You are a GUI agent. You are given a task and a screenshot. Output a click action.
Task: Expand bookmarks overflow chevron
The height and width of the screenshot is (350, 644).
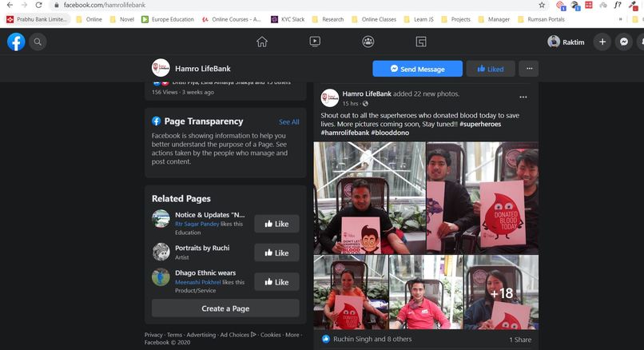coord(620,19)
